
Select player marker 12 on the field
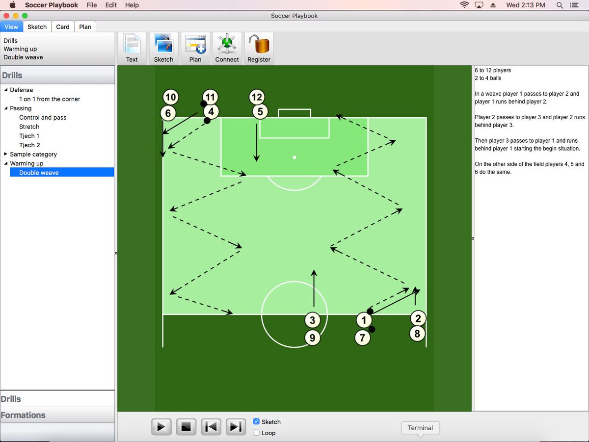click(x=257, y=97)
